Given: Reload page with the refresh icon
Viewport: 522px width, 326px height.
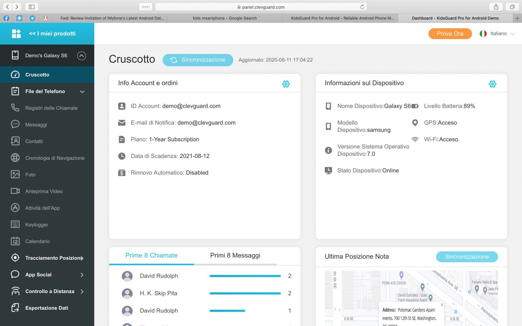Looking at the screenshot, I should (362, 7).
